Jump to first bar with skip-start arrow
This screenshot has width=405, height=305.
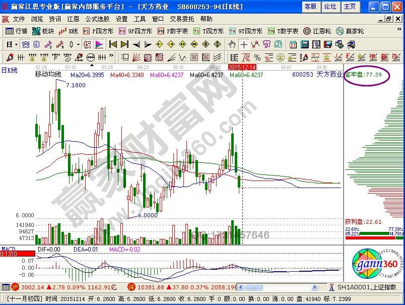click(x=113, y=44)
